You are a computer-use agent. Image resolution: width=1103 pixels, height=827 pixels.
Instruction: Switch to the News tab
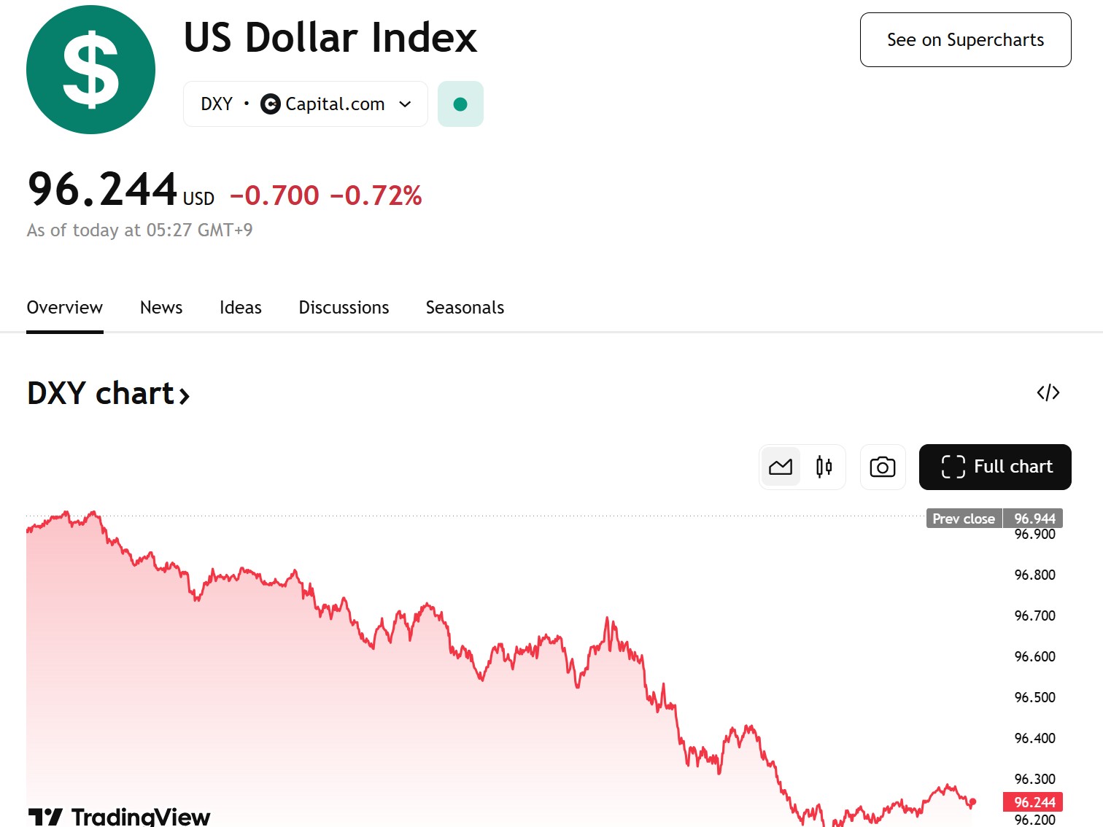pyautogui.click(x=161, y=308)
